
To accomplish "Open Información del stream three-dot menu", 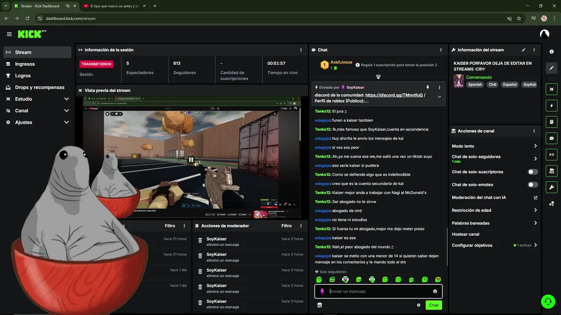I will click(534, 50).
